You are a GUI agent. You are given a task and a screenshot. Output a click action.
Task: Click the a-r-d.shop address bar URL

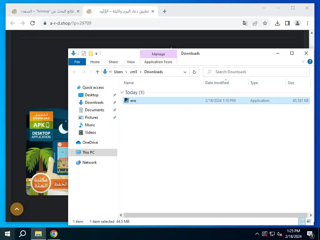(x=71, y=23)
